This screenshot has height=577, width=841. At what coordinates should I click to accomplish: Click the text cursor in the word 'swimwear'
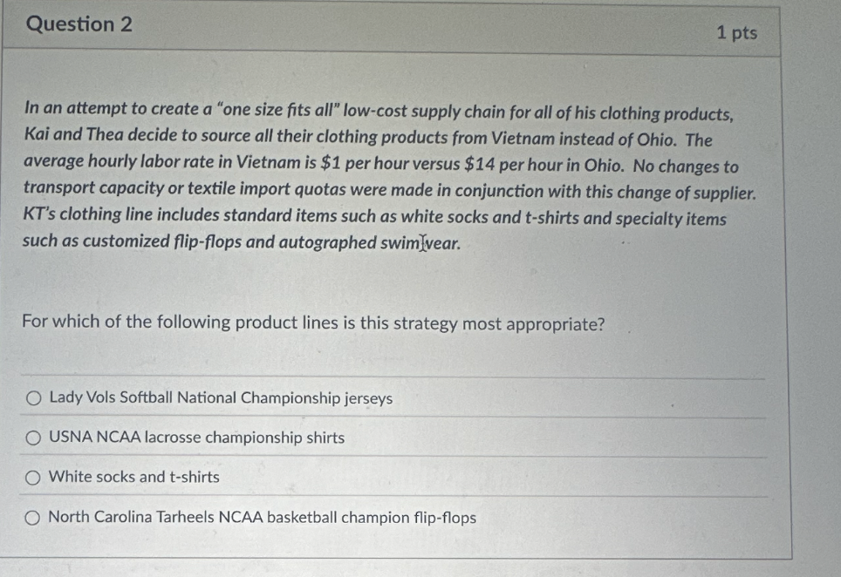click(424, 243)
